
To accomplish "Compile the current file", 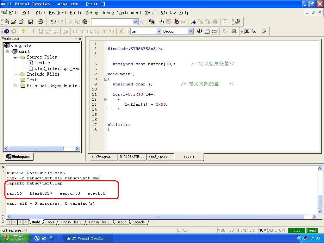I will (200, 31).
